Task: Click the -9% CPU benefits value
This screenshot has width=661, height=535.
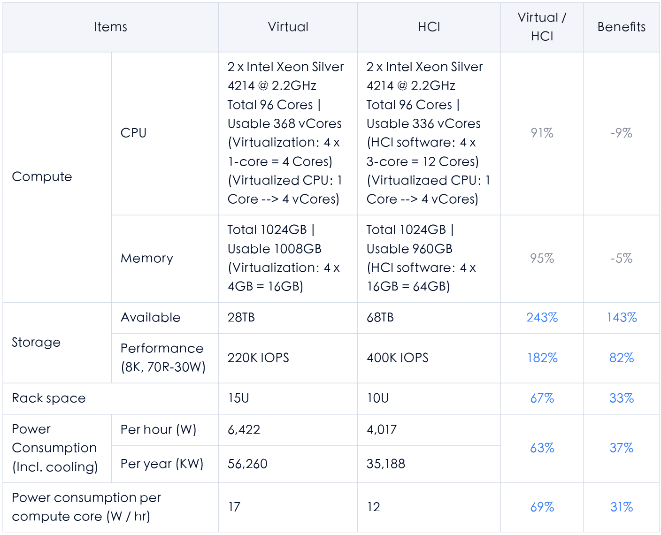Action: [621, 133]
